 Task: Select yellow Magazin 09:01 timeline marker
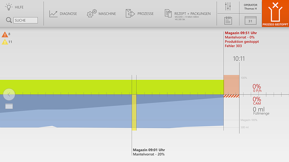click(x=134, y=112)
